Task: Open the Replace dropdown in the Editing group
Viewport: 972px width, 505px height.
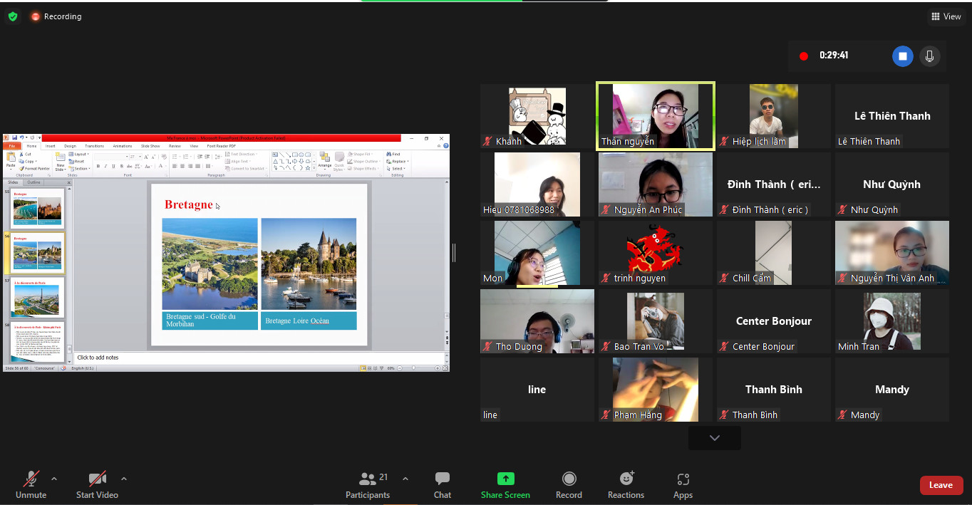Action: 397,162
